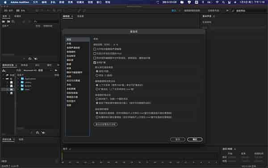This screenshot has width=268, height=168.
Task: Expand the Users folder in Media Browser
Action: [18, 89]
